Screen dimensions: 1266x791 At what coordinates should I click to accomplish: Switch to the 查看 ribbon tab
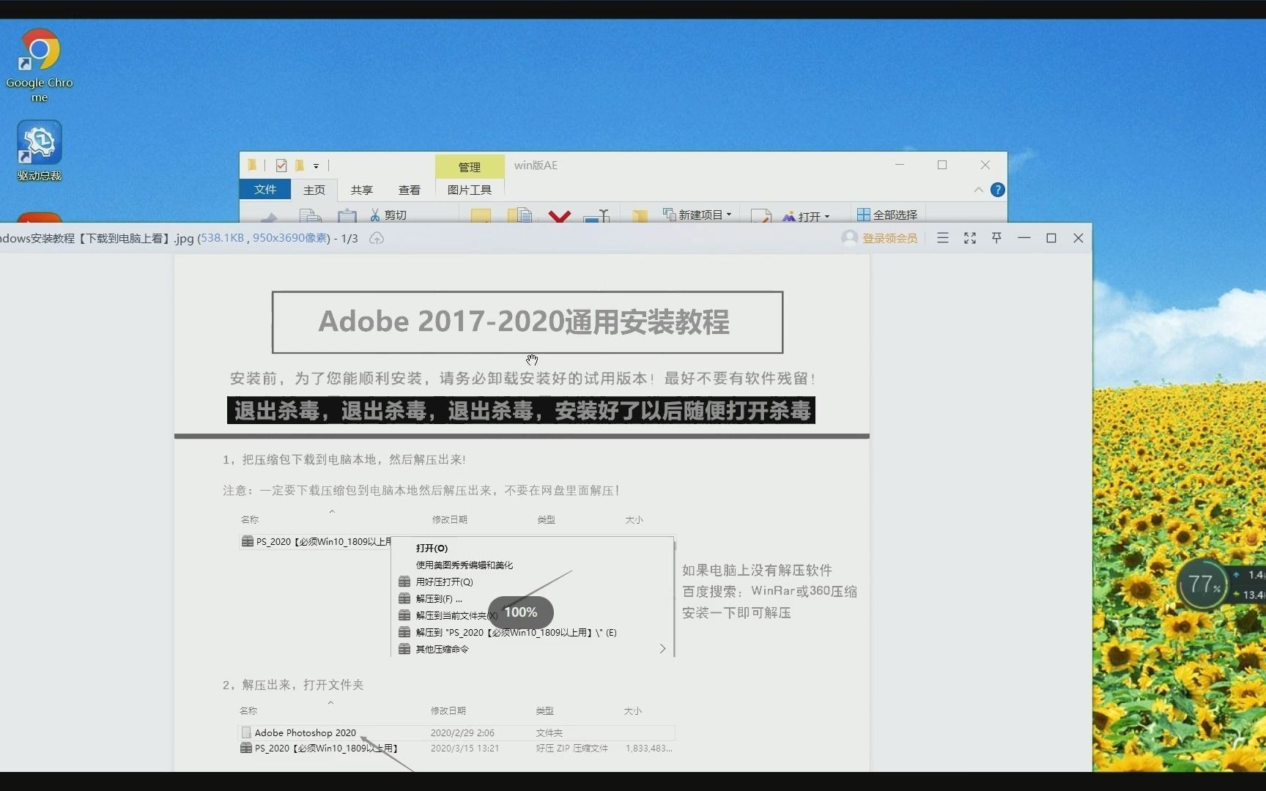click(x=409, y=190)
